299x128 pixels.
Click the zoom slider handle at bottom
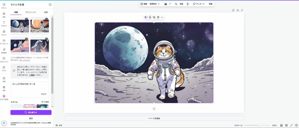259,125
